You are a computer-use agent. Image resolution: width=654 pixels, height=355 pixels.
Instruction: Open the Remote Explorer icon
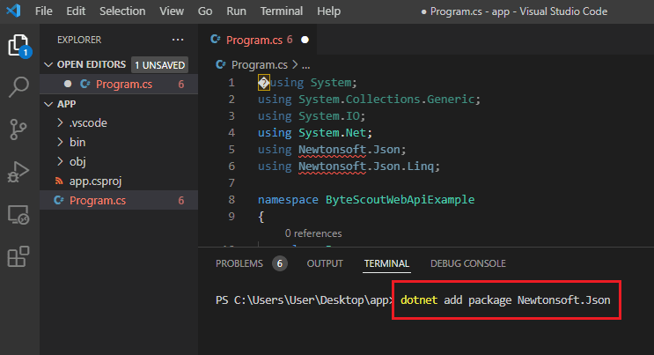click(x=18, y=214)
